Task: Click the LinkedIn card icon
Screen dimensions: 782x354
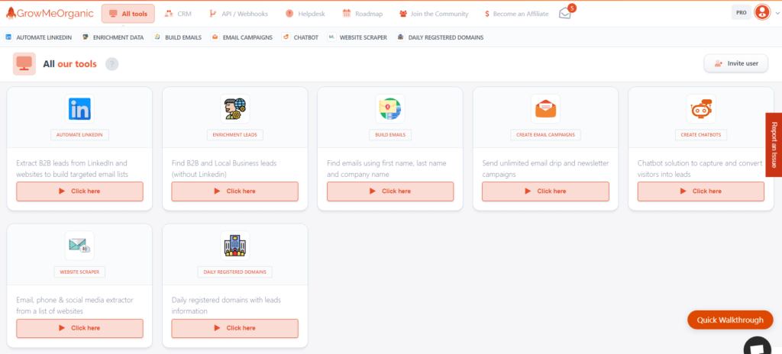Action: pos(79,108)
